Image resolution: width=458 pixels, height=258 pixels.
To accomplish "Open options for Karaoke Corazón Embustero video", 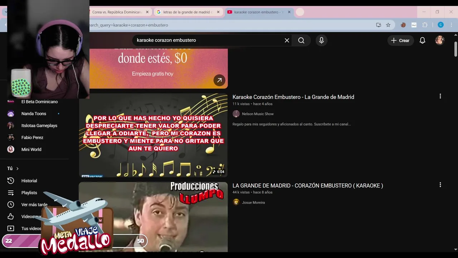I will click(440, 96).
